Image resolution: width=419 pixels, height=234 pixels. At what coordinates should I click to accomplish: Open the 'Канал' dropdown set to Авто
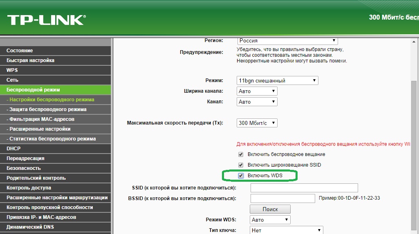[257, 102]
